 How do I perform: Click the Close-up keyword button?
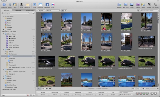(66, 95)
